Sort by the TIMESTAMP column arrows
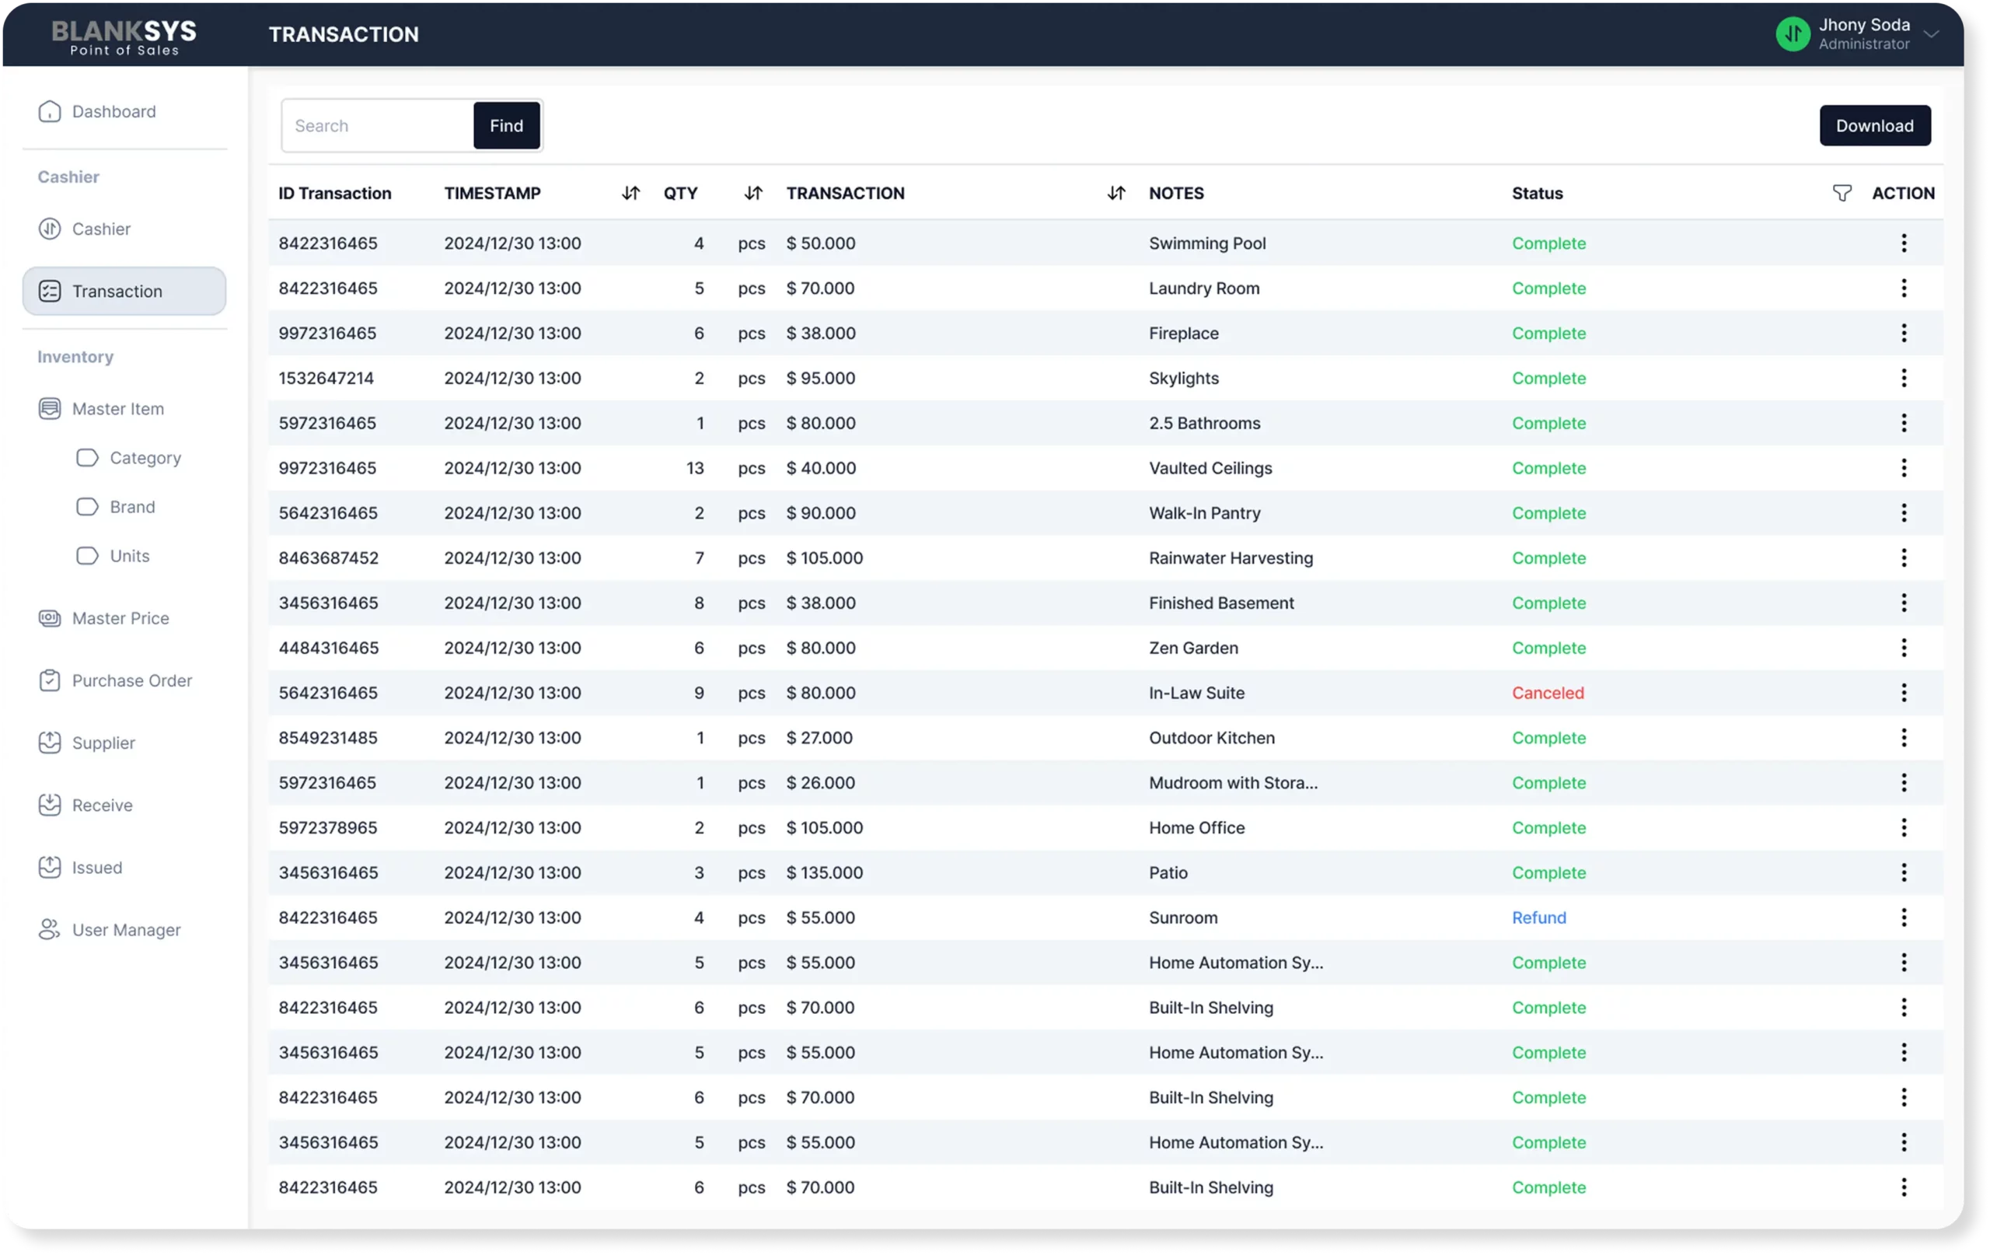This screenshot has height=1255, width=1990. coord(630,194)
